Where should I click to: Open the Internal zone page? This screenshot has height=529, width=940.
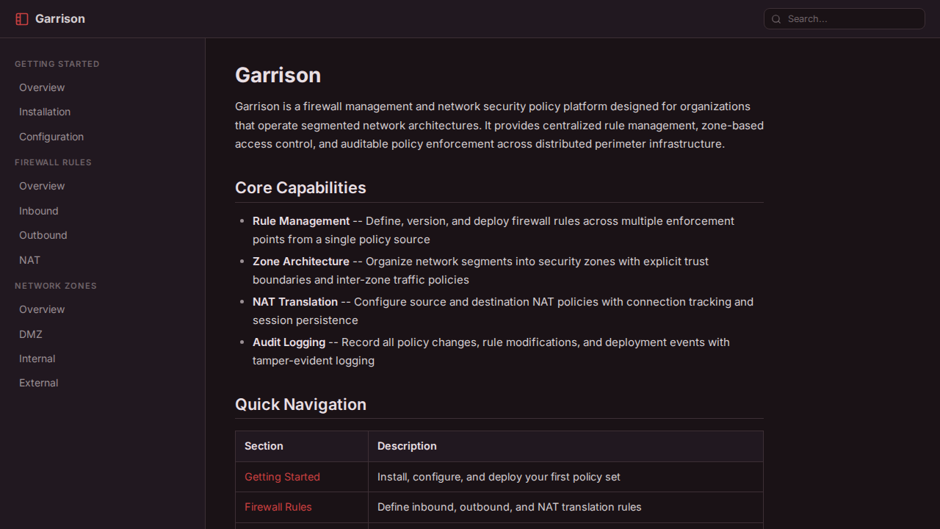point(37,359)
